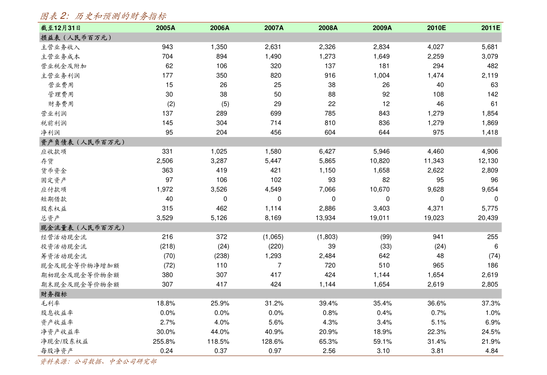Click the 2011E 总资产 value 20,439
547x375 pixels.
click(488, 218)
